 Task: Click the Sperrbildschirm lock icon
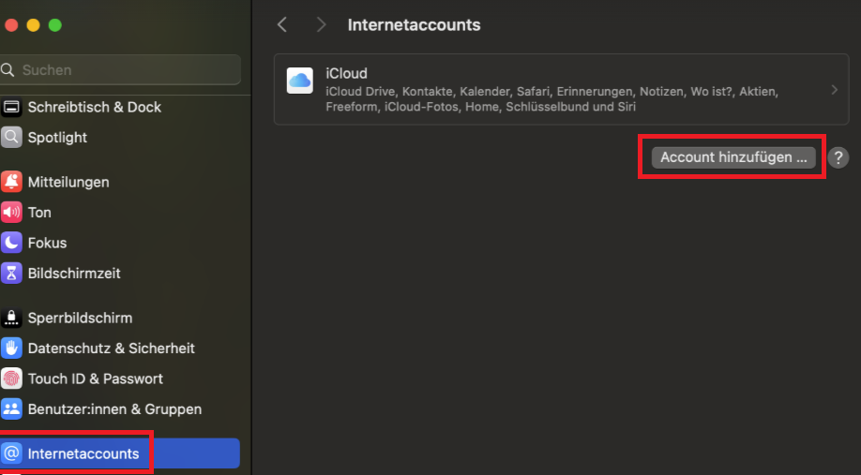[x=11, y=318]
